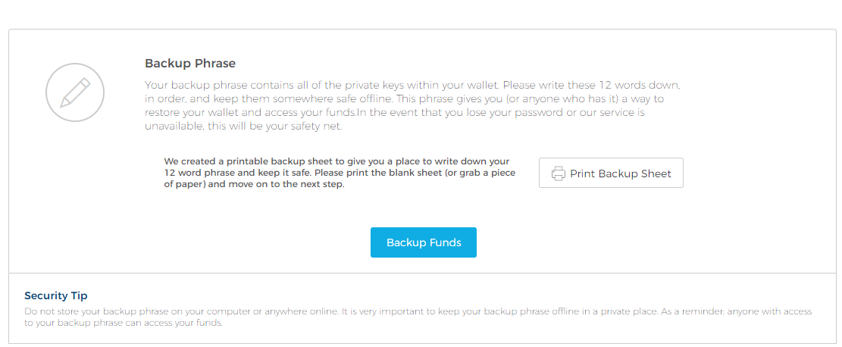Click the words 'Backup Sheet' on the print button
Screen dimensions: 842x347
pyautogui.click(x=635, y=173)
